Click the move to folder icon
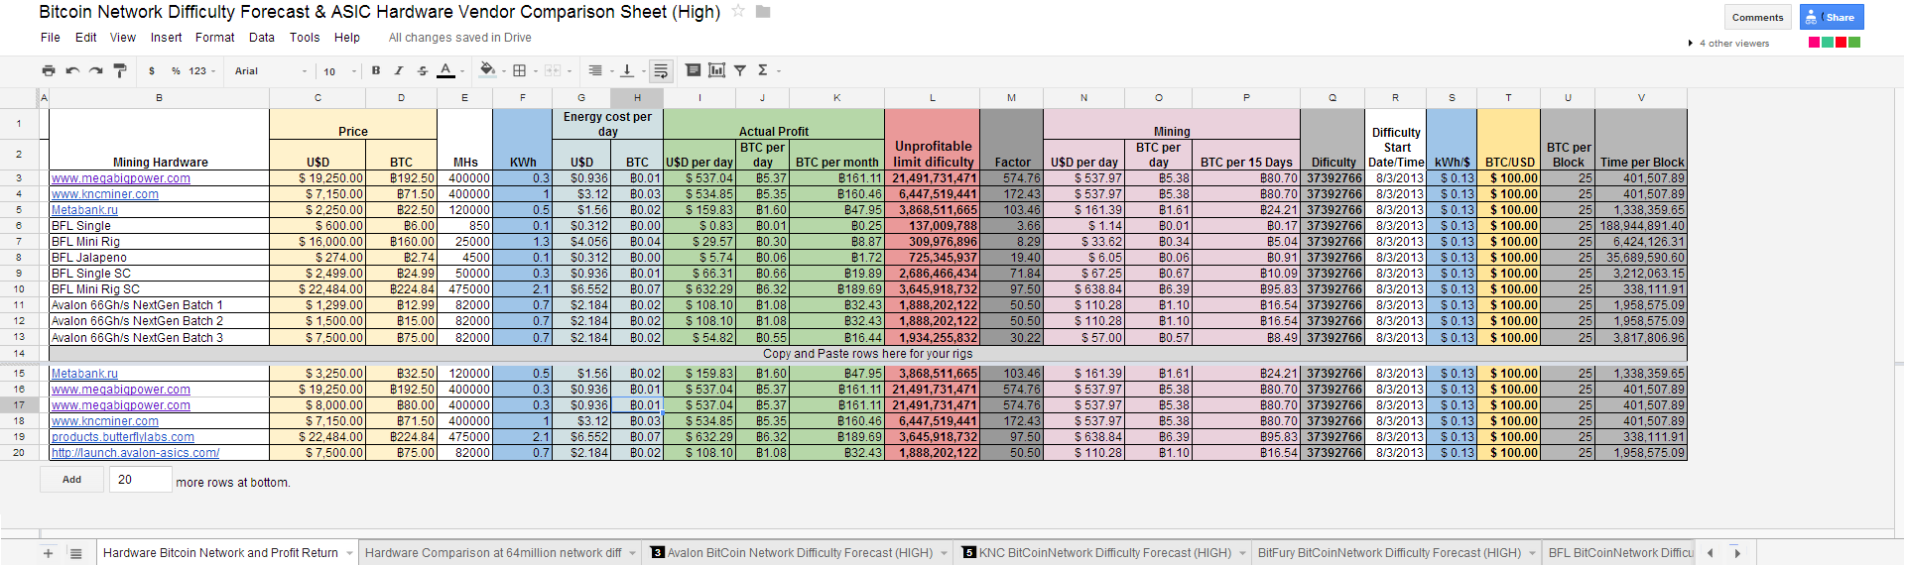Image resolution: width=1905 pixels, height=565 pixels. pyautogui.click(x=763, y=12)
